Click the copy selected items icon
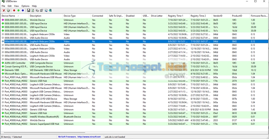269x139 pixels. click(37, 10)
